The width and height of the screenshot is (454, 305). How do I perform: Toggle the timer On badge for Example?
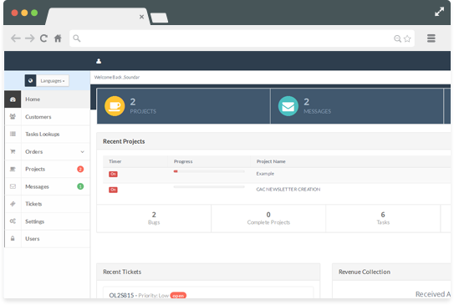113,174
